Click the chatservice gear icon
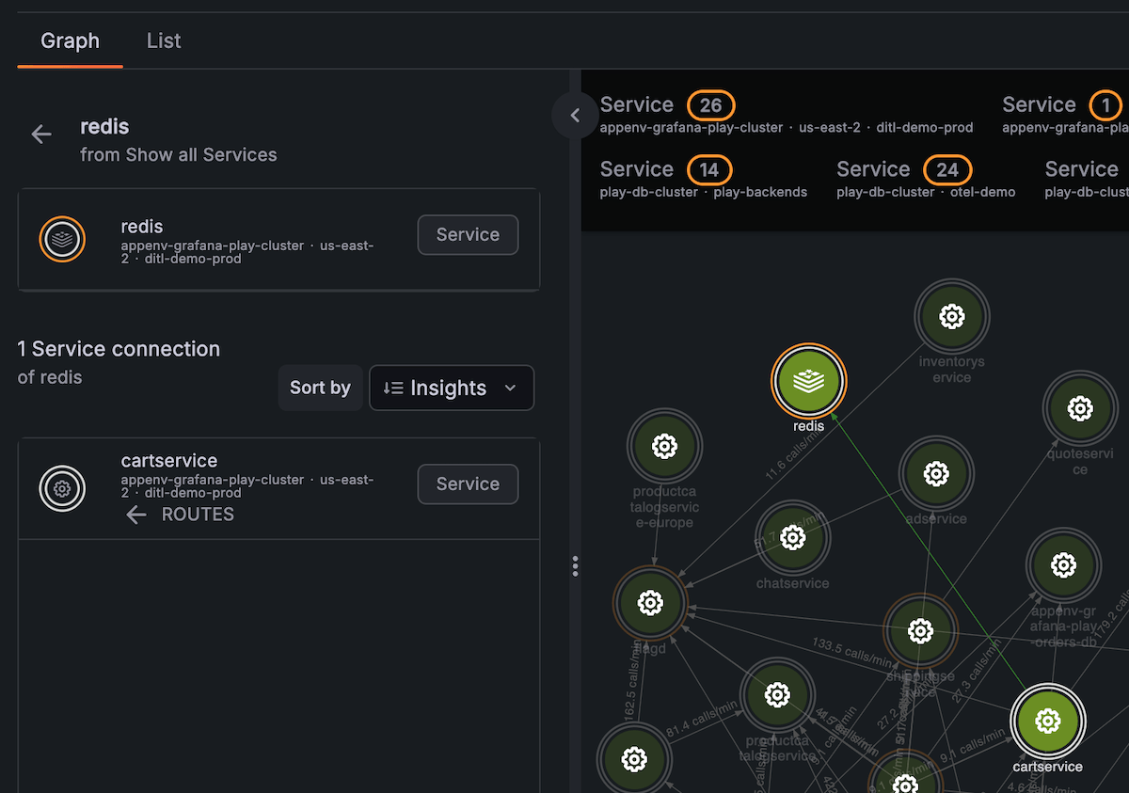The width and height of the screenshot is (1129, 793). point(793,538)
